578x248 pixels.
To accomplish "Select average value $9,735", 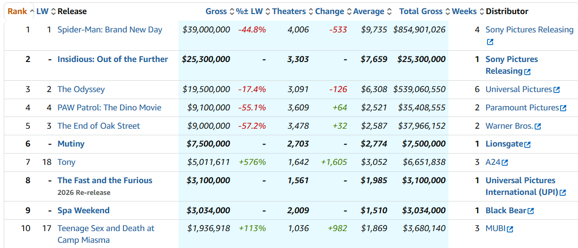I will [374, 30].
